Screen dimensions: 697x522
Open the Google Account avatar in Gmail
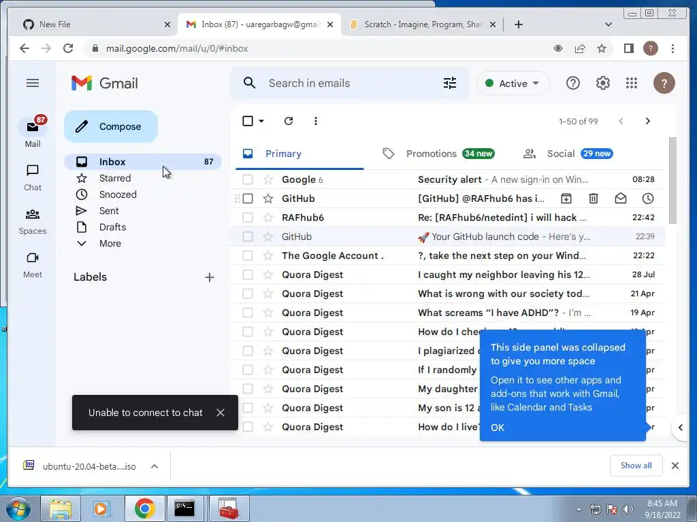[664, 83]
